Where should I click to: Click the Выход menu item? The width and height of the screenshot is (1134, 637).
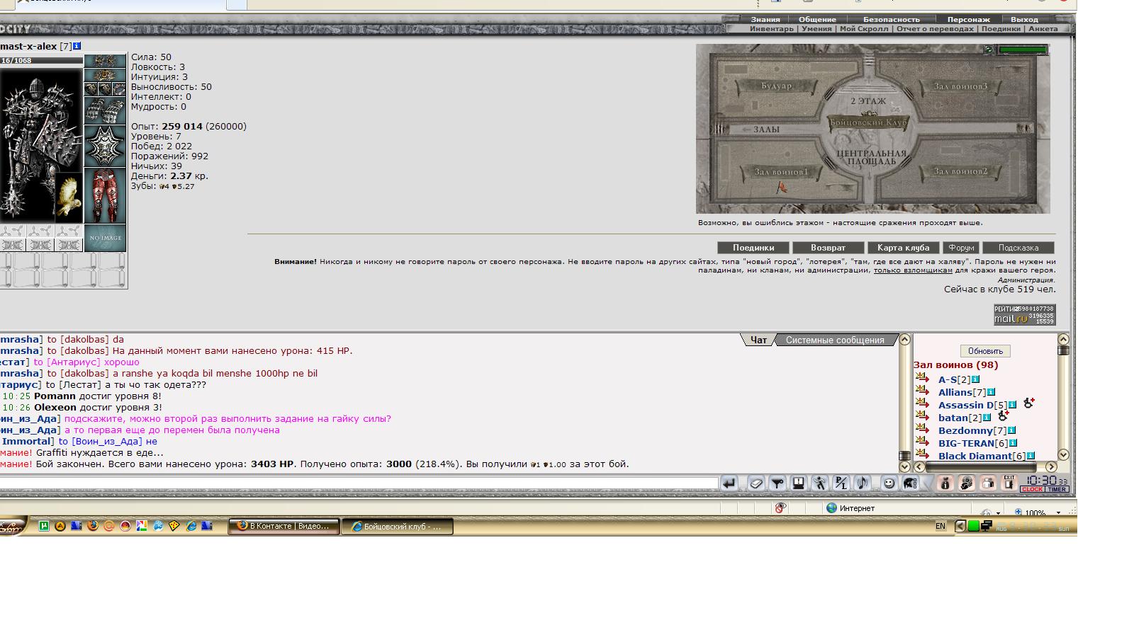pos(1024,20)
